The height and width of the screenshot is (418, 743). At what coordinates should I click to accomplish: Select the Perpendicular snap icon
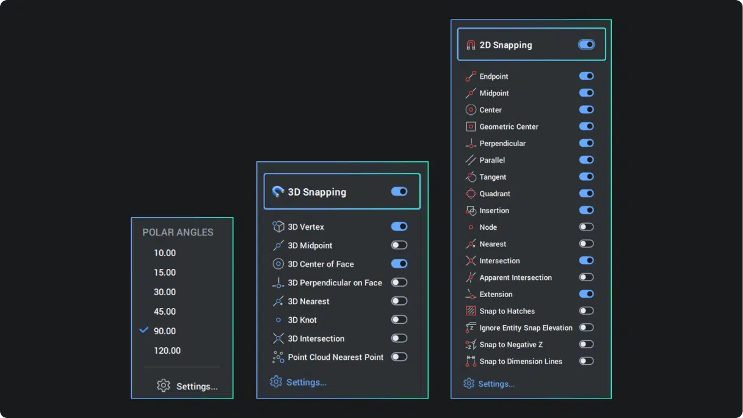470,143
